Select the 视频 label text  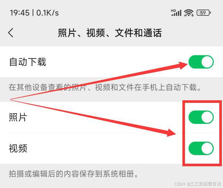pos(18,148)
